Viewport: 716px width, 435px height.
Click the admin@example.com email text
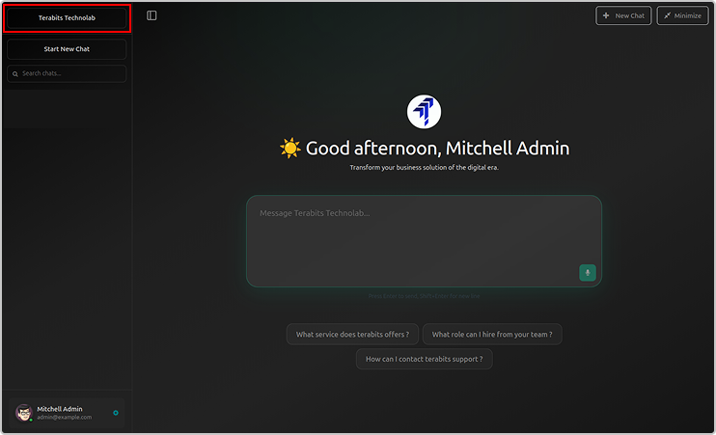tap(65, 418)
